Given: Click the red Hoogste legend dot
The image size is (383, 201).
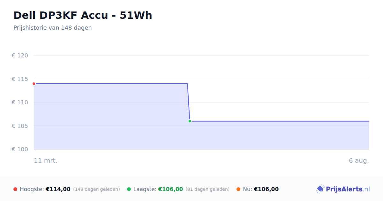Looking at the screenshot, I should [15, 189].
